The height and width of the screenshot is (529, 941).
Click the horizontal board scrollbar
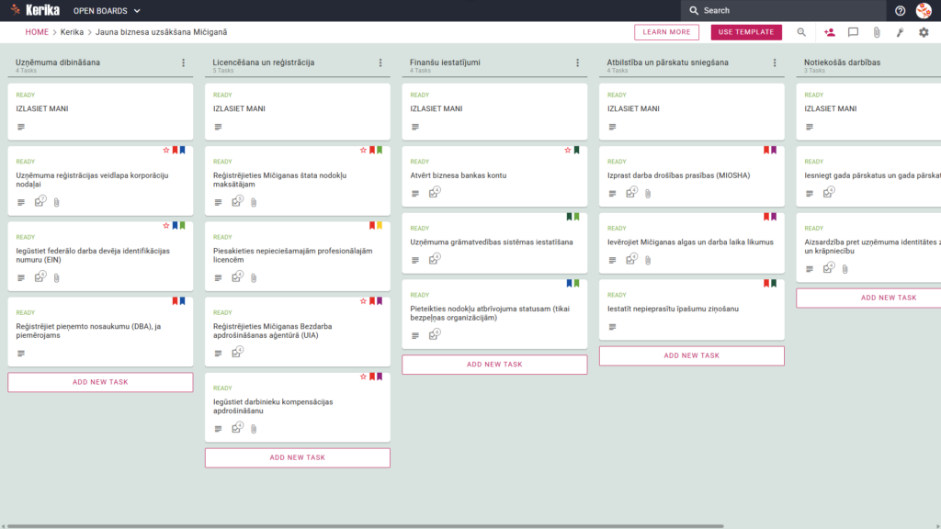click(x=365, y=526)
